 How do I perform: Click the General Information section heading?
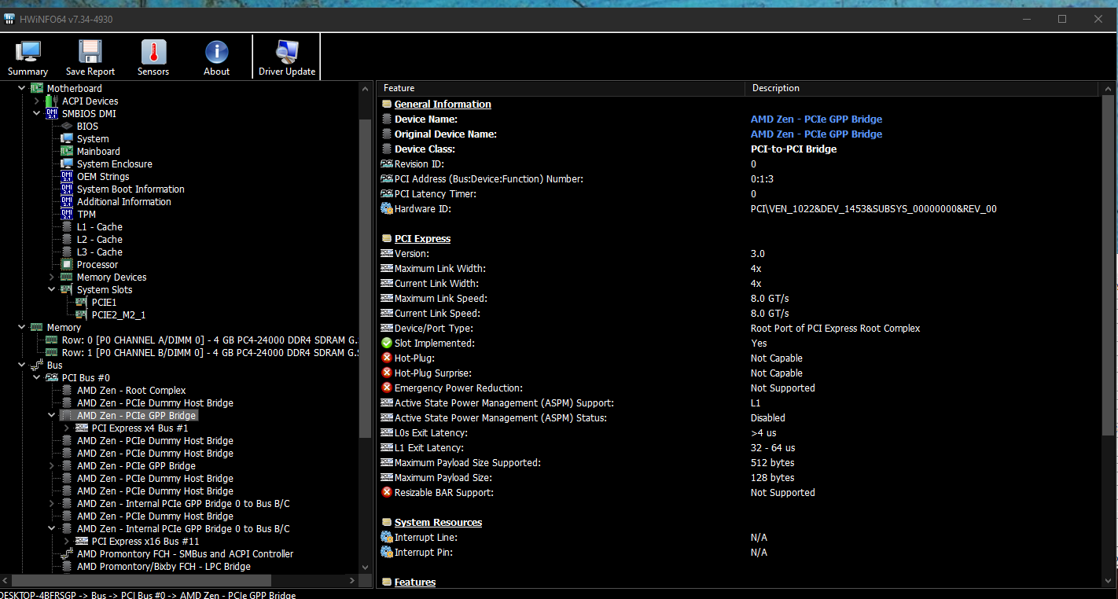[x=443, y=104]
